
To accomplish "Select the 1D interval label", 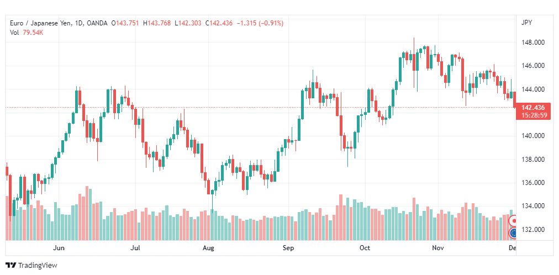I will (78, 23).
